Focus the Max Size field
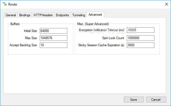 click(54, 38)
